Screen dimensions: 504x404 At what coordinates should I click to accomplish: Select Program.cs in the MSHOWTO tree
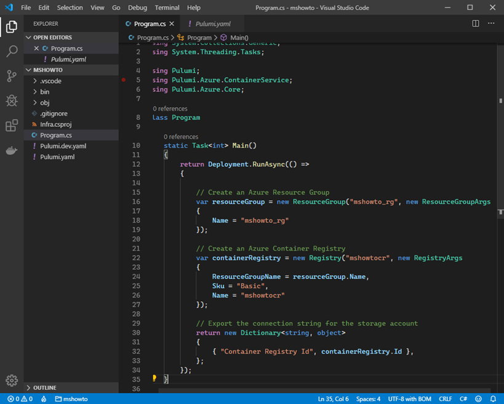coord(71,135)
